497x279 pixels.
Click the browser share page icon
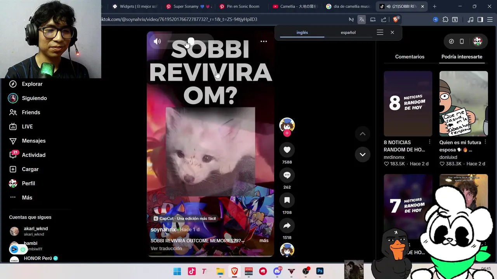(x=384, y=19)
